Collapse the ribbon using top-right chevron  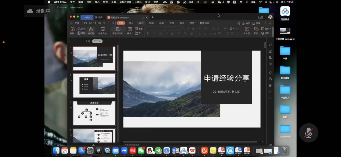tap(270, 23)
